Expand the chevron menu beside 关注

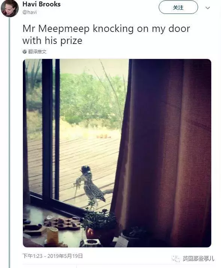pos(207,8)
